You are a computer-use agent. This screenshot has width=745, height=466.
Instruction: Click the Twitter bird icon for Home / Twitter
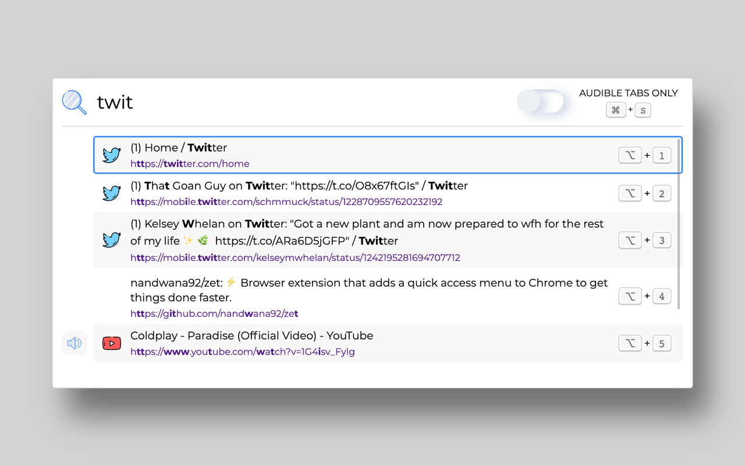111,155
